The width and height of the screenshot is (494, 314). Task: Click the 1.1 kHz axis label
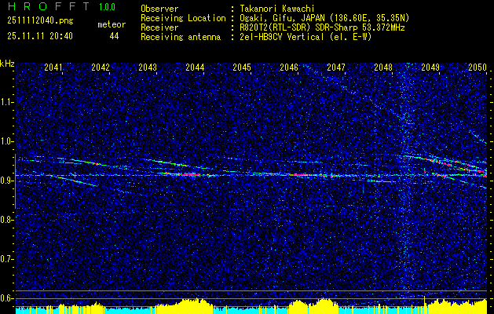(6, 102)
